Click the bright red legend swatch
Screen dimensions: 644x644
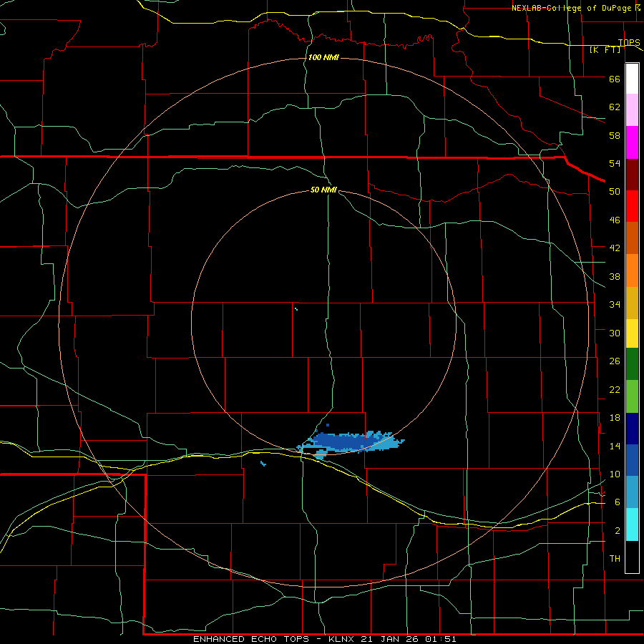[632, 206]
